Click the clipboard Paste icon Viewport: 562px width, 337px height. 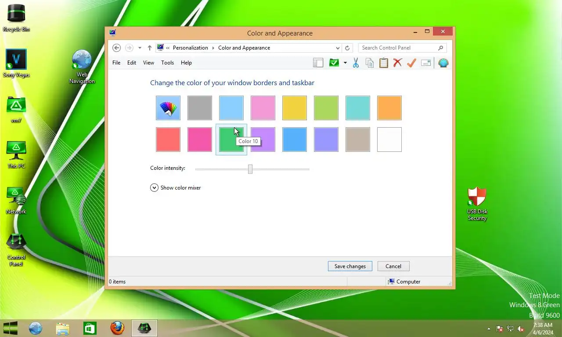point(384,63)
